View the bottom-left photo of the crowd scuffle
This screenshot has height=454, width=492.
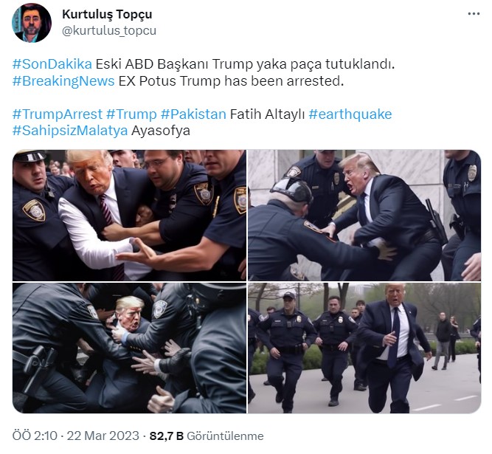tap(129, 348)
